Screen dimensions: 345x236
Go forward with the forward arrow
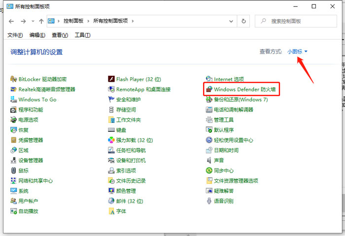click(x=23, y=21)
